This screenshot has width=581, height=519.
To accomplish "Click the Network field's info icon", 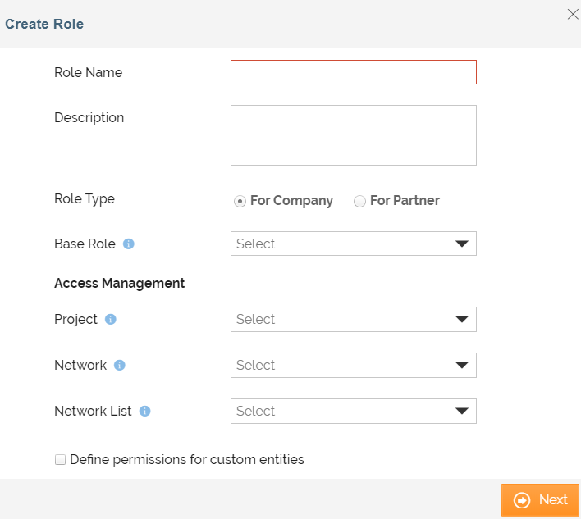I will [x=120, y=366].
